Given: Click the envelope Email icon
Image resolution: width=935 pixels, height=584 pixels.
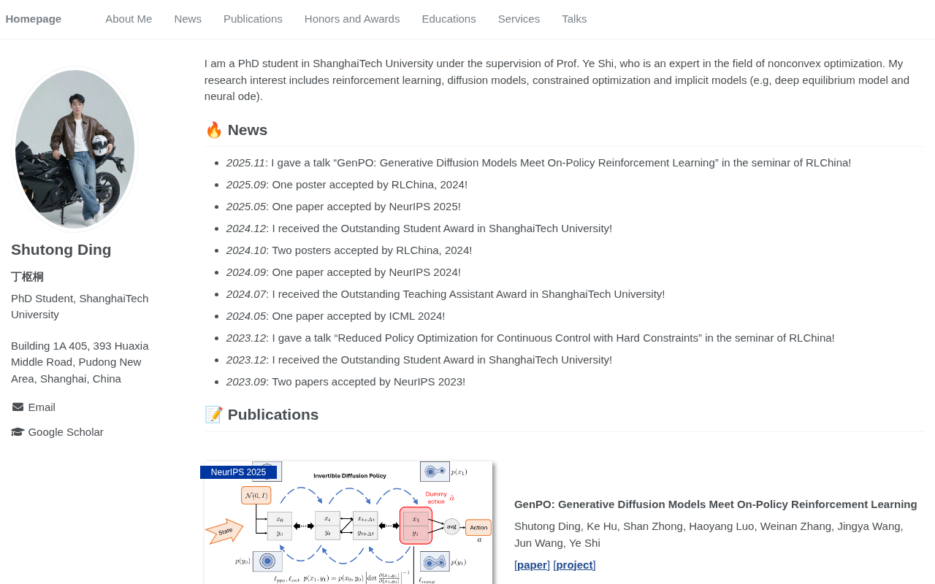Looking at the screenshot, I should [x=18, y=407].
